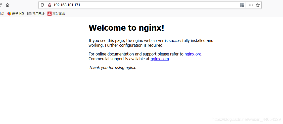Open the 京东商城 bookmark
283x124 pixels.
56,14
